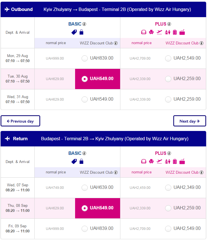This screenshot has width=207, height=240.
Task: Choose Tue 30 Aug PLUS fare UAH2,259.00
Action: 168,79
